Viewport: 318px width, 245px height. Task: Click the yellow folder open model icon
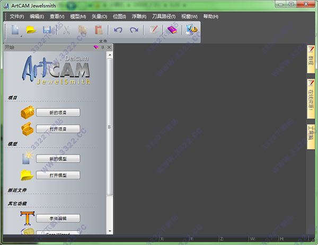click(x=27, y=175)
